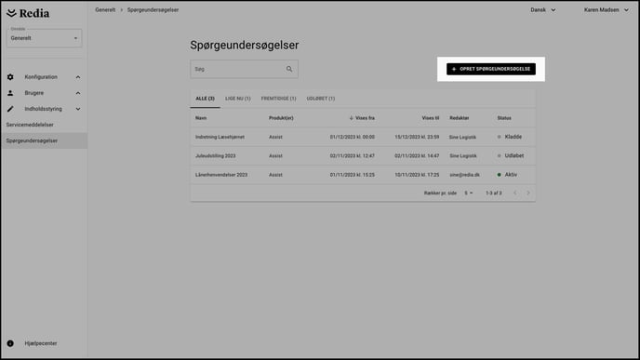Switch to the LIGE NU (1) tab
This screenshot has height=360, width=640.
[238, 99]
